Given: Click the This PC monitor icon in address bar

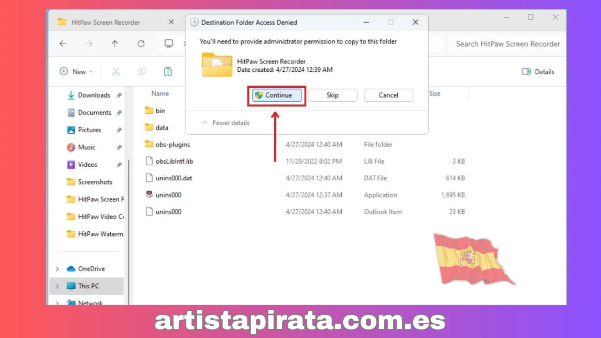Looking at the screenshot, I should tap(169, 44).
